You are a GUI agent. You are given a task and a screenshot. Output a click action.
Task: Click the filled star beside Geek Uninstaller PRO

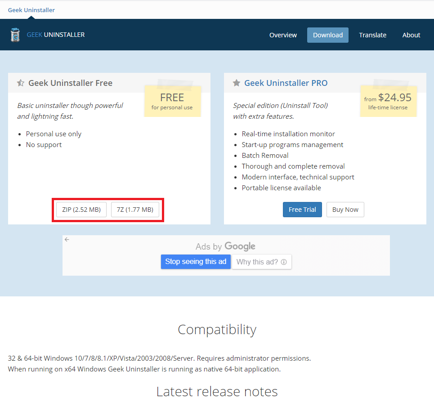[237, 83]
